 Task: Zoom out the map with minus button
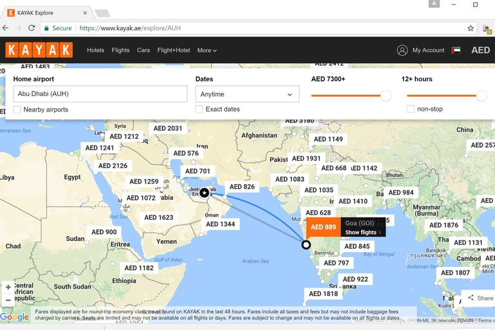coord(8,300)
